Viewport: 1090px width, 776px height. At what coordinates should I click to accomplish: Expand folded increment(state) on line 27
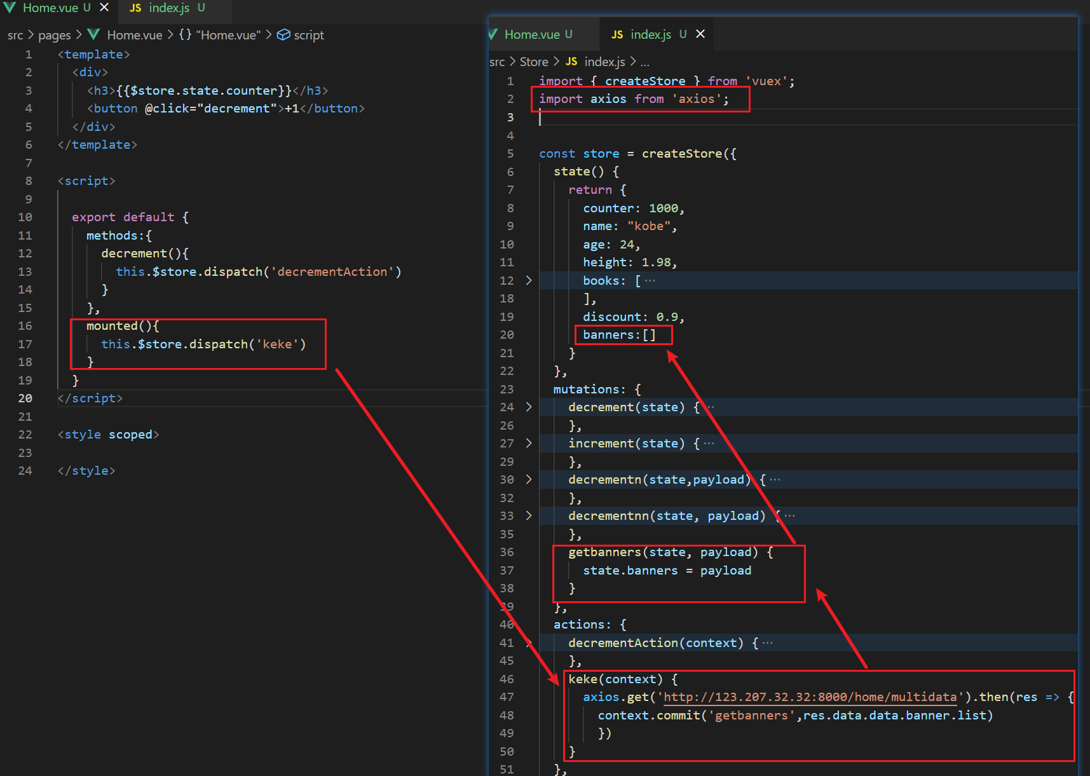pos(529,443)
